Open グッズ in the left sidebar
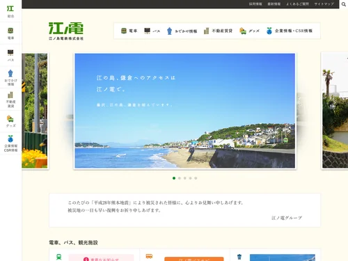The width and height of the screenshot is (348, 261). (x=10, y=121)
